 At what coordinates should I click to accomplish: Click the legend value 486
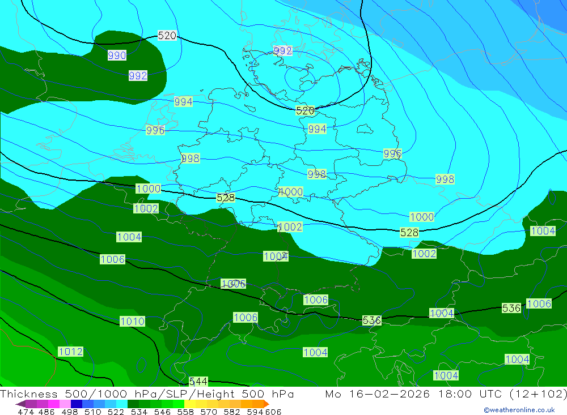click(x=46, y=412)
